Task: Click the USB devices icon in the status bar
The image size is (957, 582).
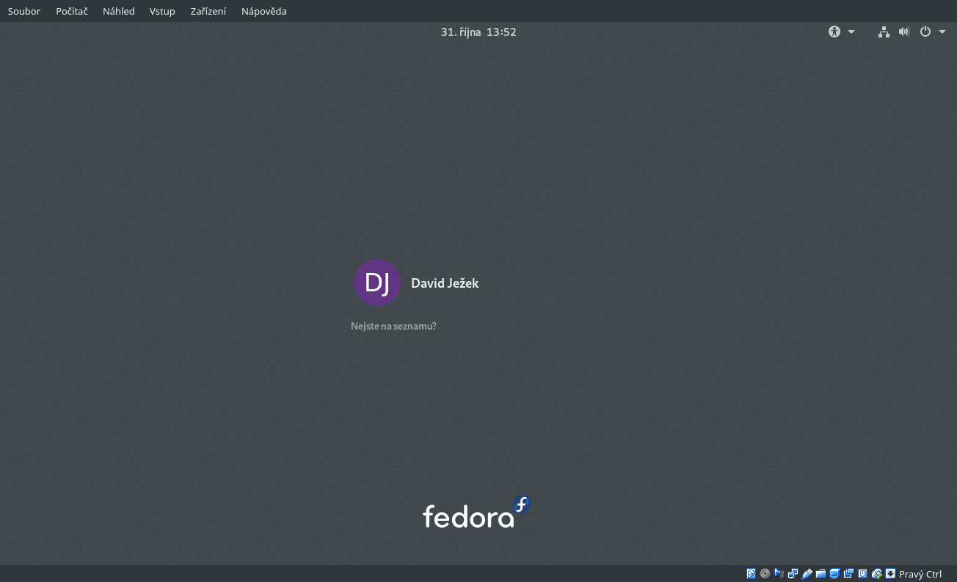Action: coord(807,573)
